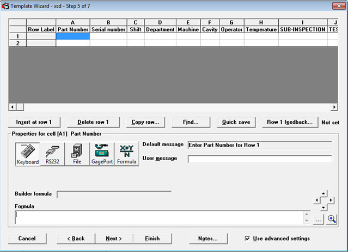
Task: Switch cell input to Formula
Action: (x=126, y=154)
